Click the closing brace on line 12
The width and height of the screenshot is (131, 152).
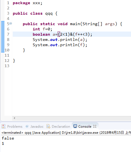[14, 61]
